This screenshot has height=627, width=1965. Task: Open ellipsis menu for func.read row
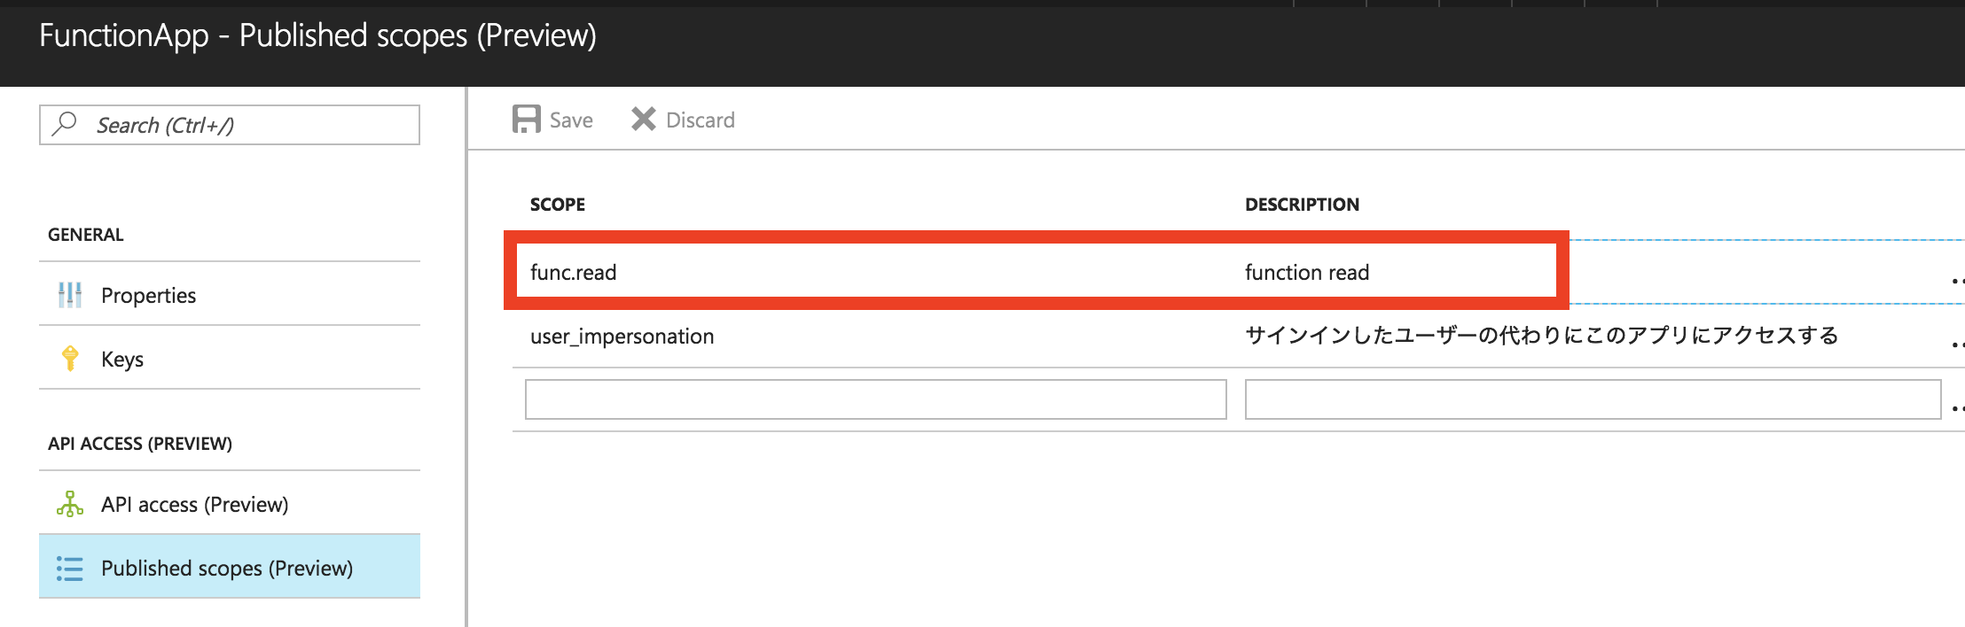(1958, 281)
